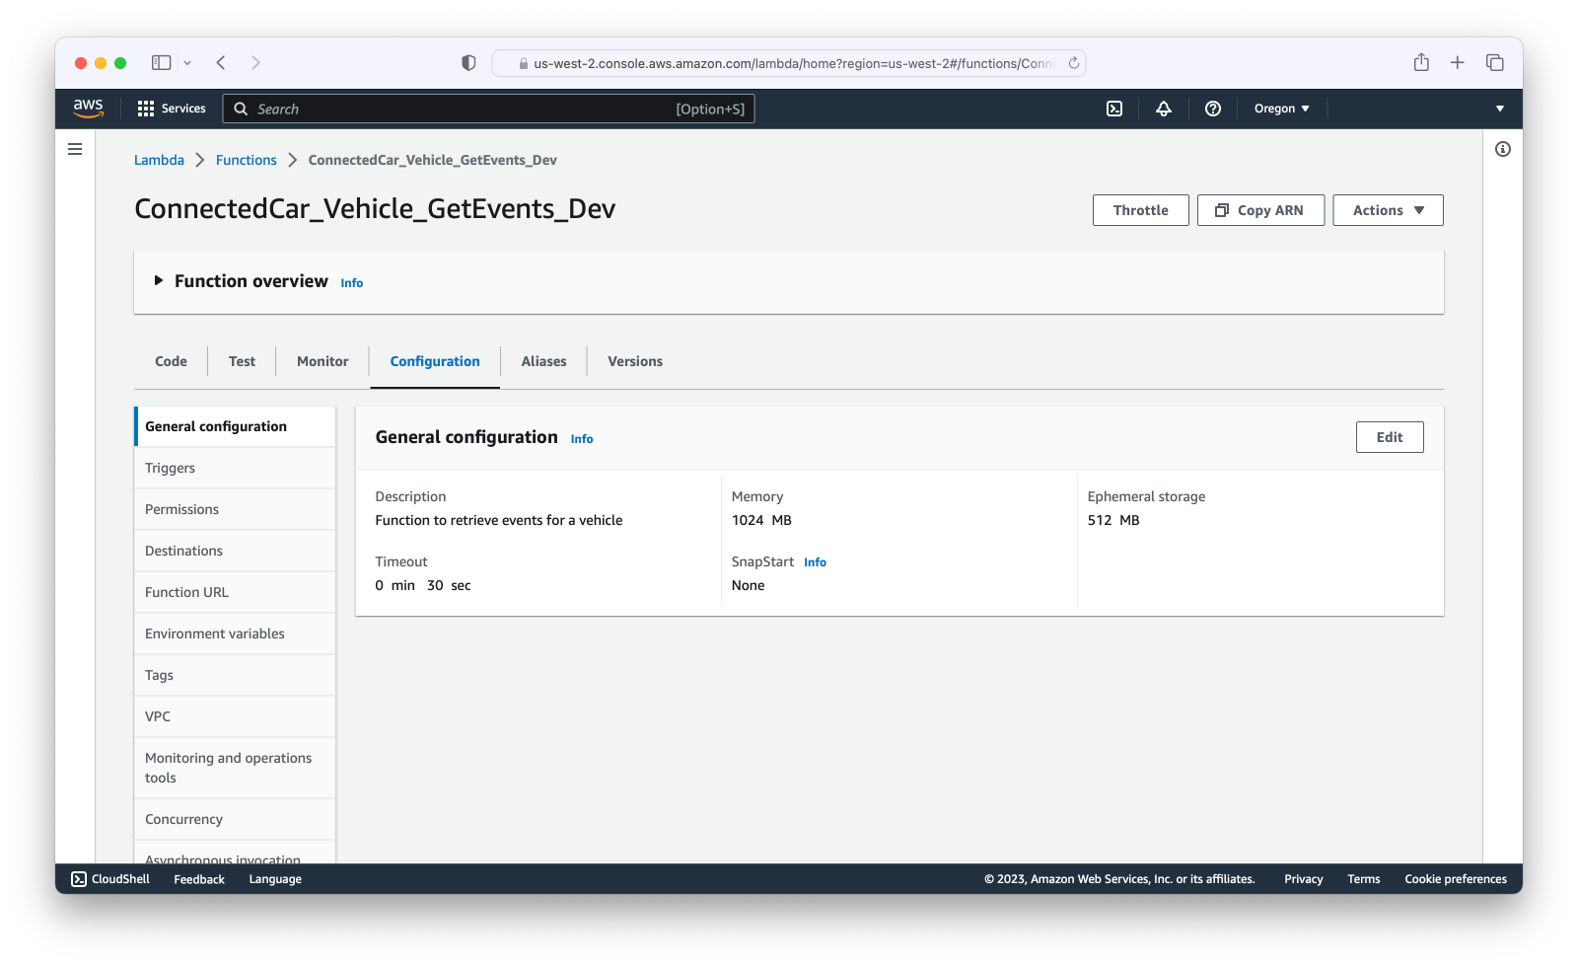Click the Services label in the navigation bar
1578x967 pixels.
pyautogui.click(x=183, y=109)
